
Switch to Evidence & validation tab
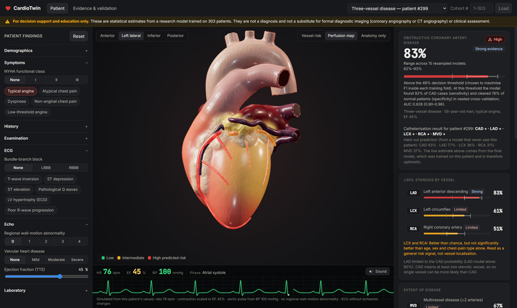pyautogui.click(x=95, y=8)
